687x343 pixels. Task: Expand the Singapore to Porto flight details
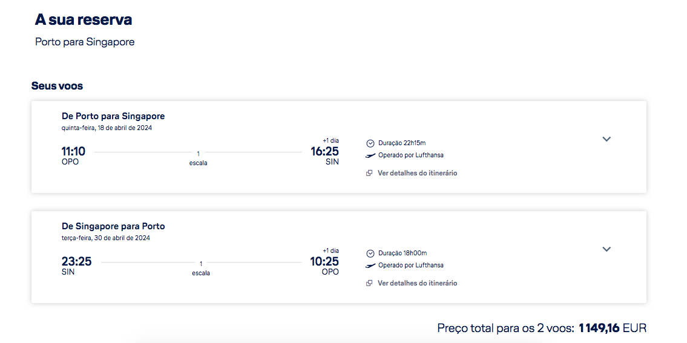pos(606,249)
